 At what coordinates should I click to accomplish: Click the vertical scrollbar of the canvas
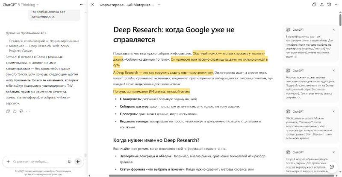(x=340, y=20)
